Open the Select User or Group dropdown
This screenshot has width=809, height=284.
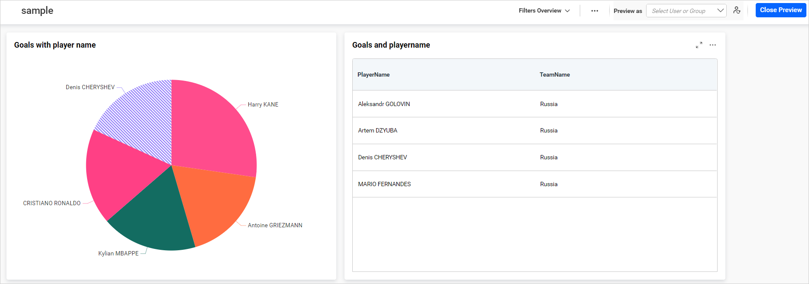(x=686, y=11)
